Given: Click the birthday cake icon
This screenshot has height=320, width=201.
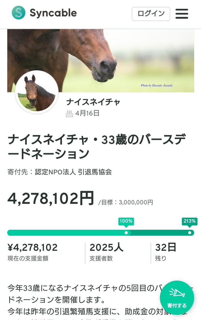Looking at the screenshot, I should pos(69,114).
